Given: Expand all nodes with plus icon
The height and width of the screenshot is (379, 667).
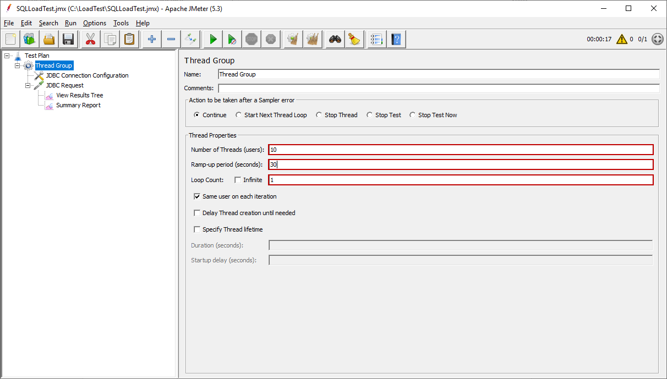Looking at the screenshot, I should point(152,39).
